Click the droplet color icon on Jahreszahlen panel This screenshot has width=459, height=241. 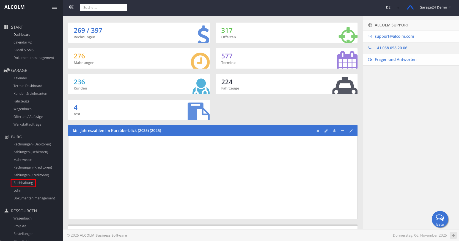point(334,131)
